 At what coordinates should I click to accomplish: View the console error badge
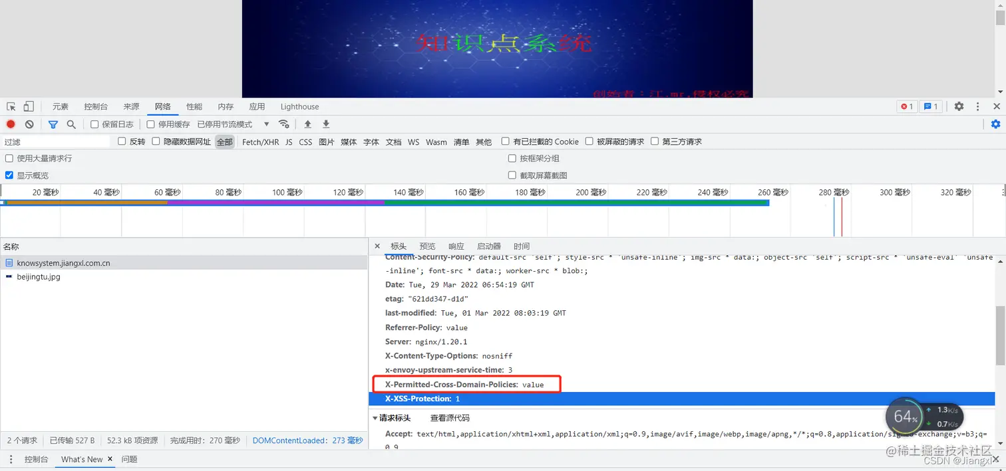pyautogui.click(x=906, y=106)
